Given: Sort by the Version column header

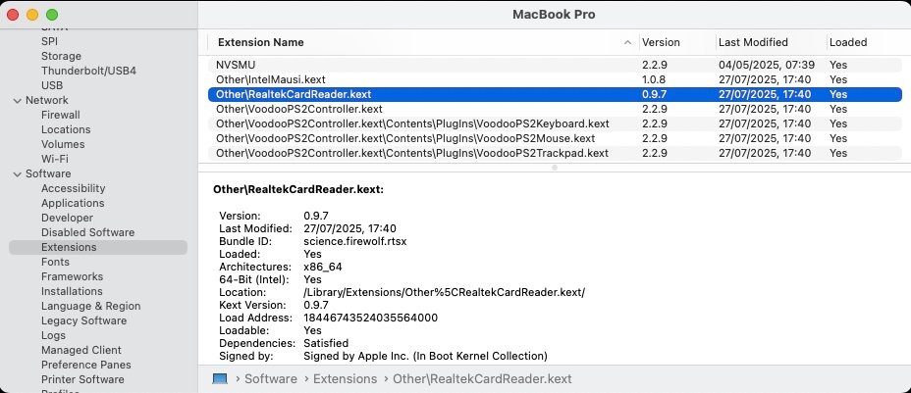Looking at the screenshot, I should click(x=661, y=42).
